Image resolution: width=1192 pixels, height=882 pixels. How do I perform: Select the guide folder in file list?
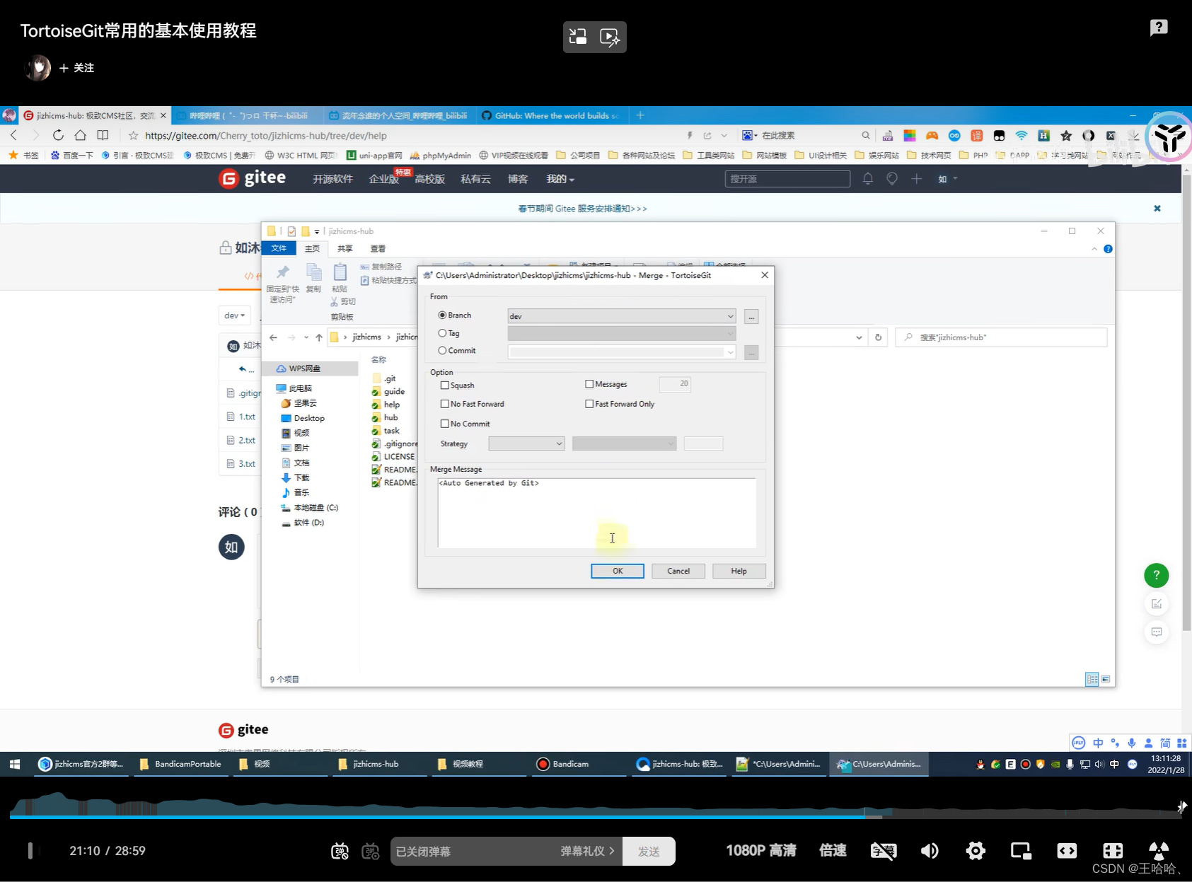coord(394,392)
